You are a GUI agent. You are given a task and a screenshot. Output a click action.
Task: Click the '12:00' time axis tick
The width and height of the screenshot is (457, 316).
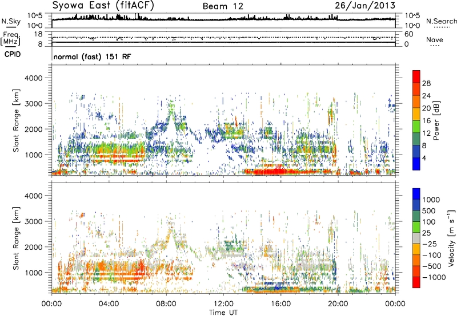(x=223, y=304)
